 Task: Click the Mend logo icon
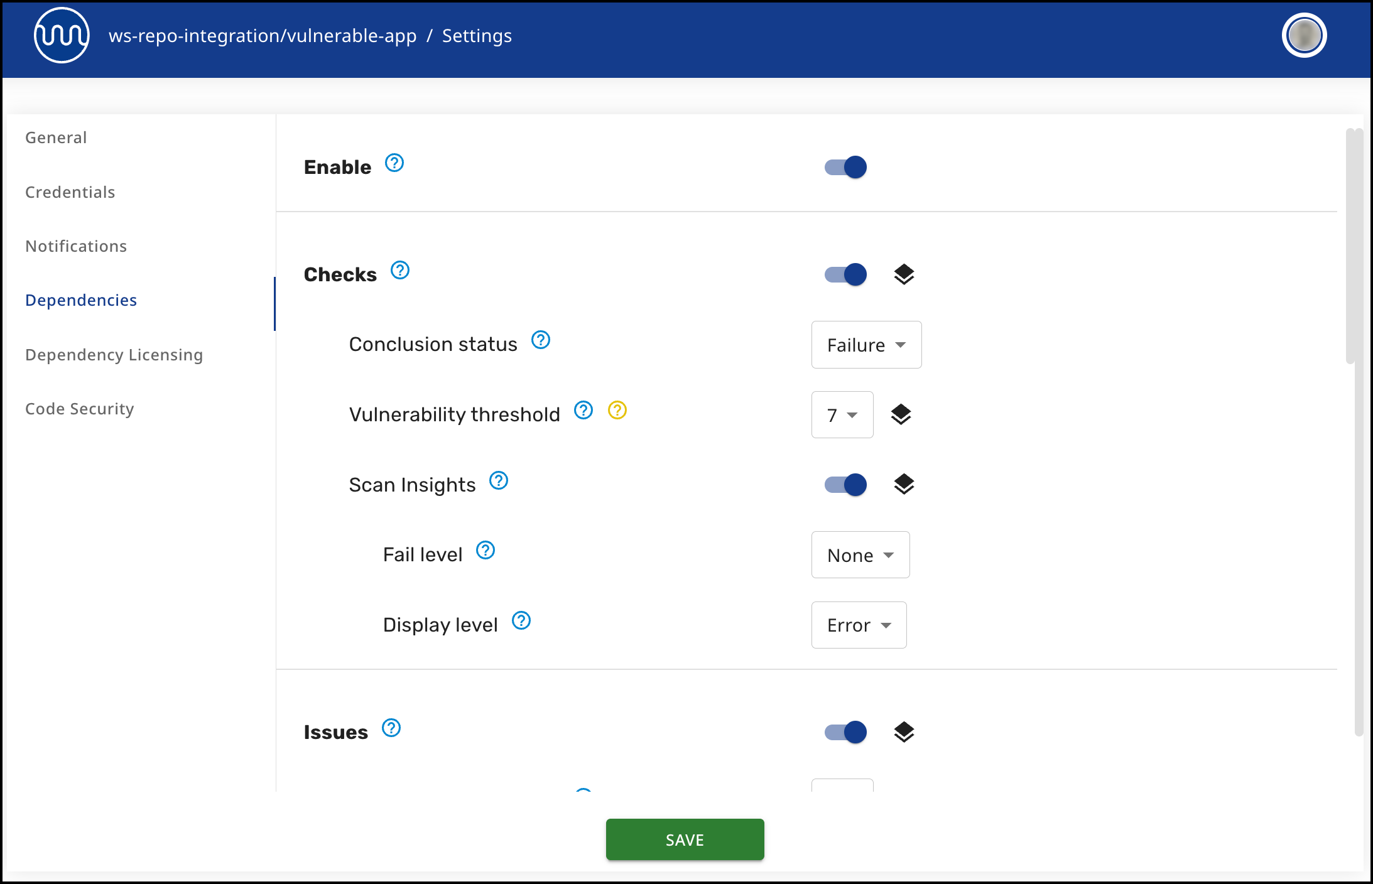click(x=62, y=36)
